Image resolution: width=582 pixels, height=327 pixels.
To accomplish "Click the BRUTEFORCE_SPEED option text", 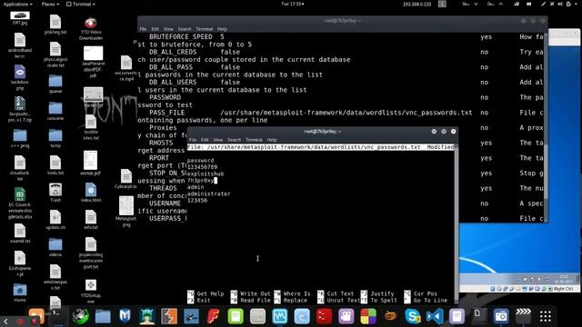I will [x=181, y=36].
